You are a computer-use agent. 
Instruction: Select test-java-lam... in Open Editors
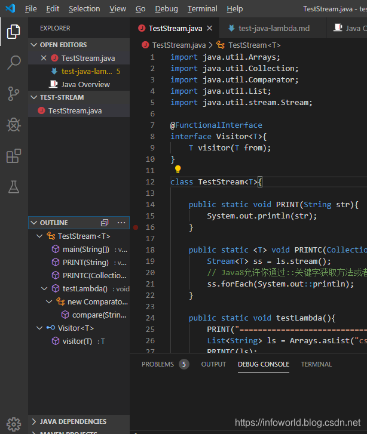pos(79,72)
